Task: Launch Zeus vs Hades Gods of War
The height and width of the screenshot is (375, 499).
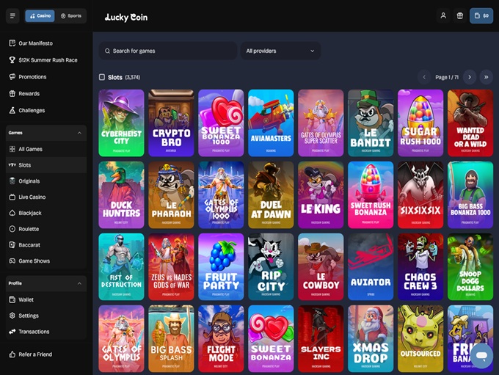Action: (171, 267)
